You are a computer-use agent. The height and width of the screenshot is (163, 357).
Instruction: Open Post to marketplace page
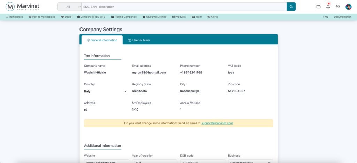click(42, 17)
